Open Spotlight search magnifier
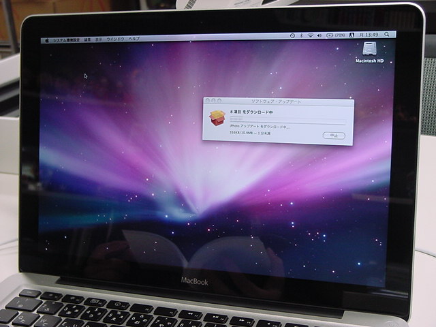 387,34
